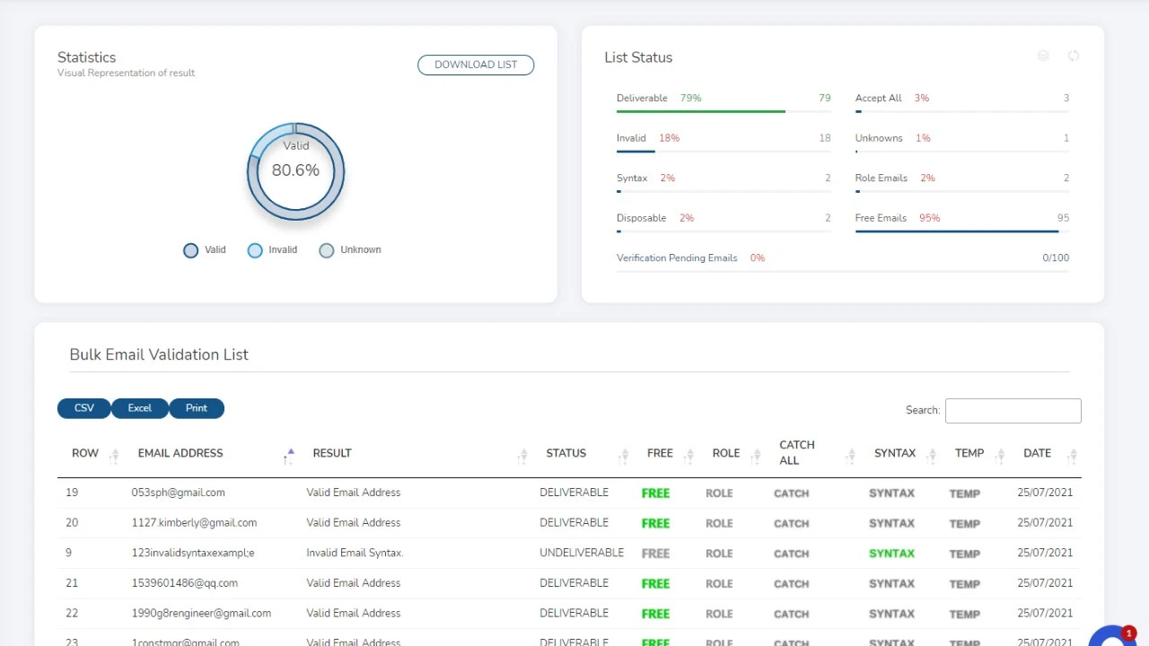This screenshot has width=1149, height=646.
Task: Click the layers icon in List Status
Action: 1043,56
